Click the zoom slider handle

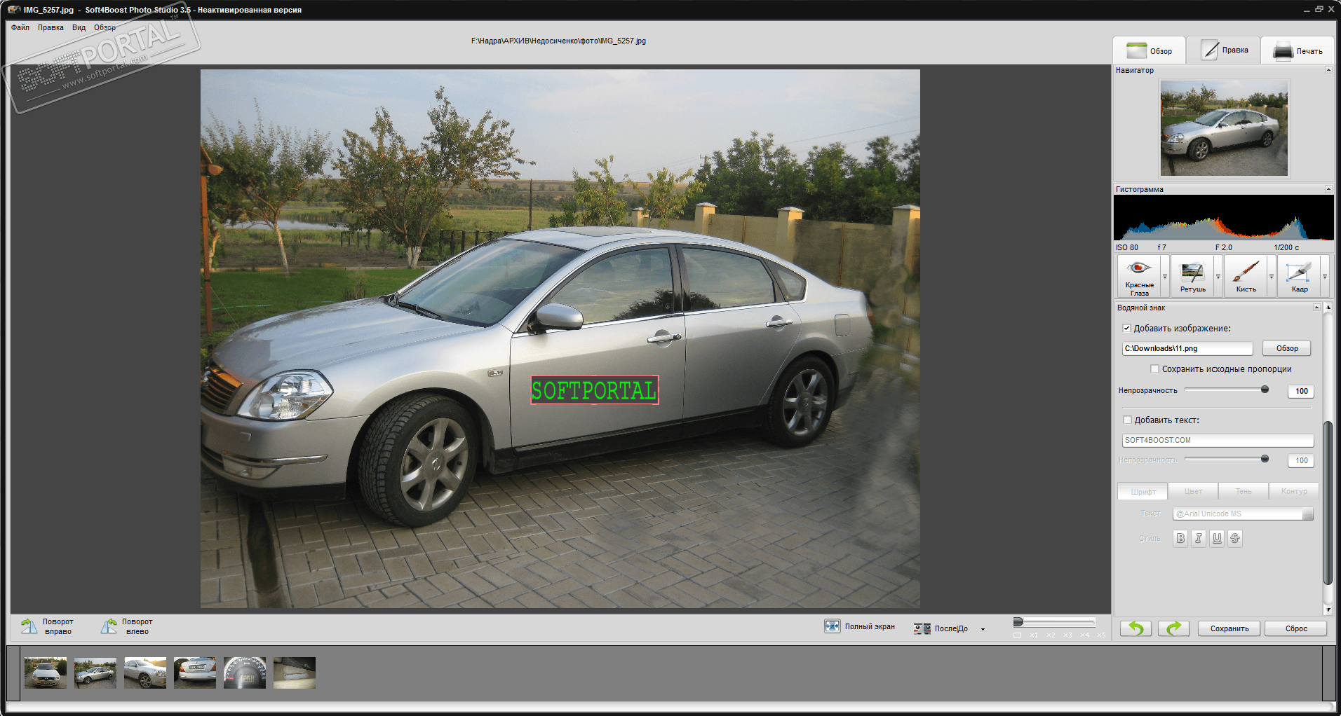click(1018, 621)
